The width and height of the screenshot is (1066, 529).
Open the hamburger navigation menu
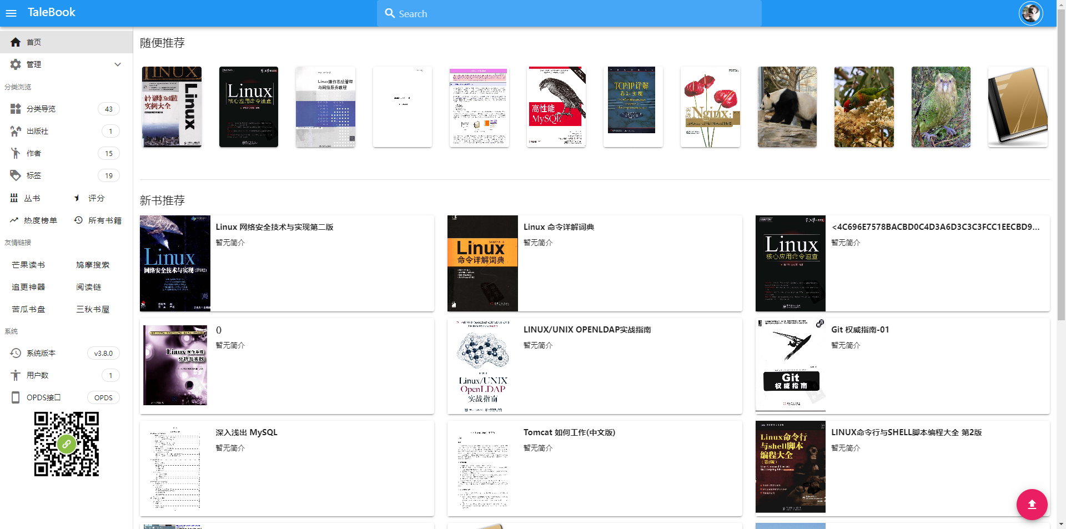(11, 13)
